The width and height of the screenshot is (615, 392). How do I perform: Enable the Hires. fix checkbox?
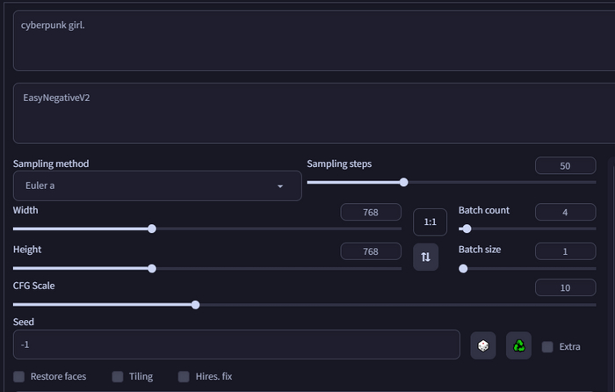184,376
